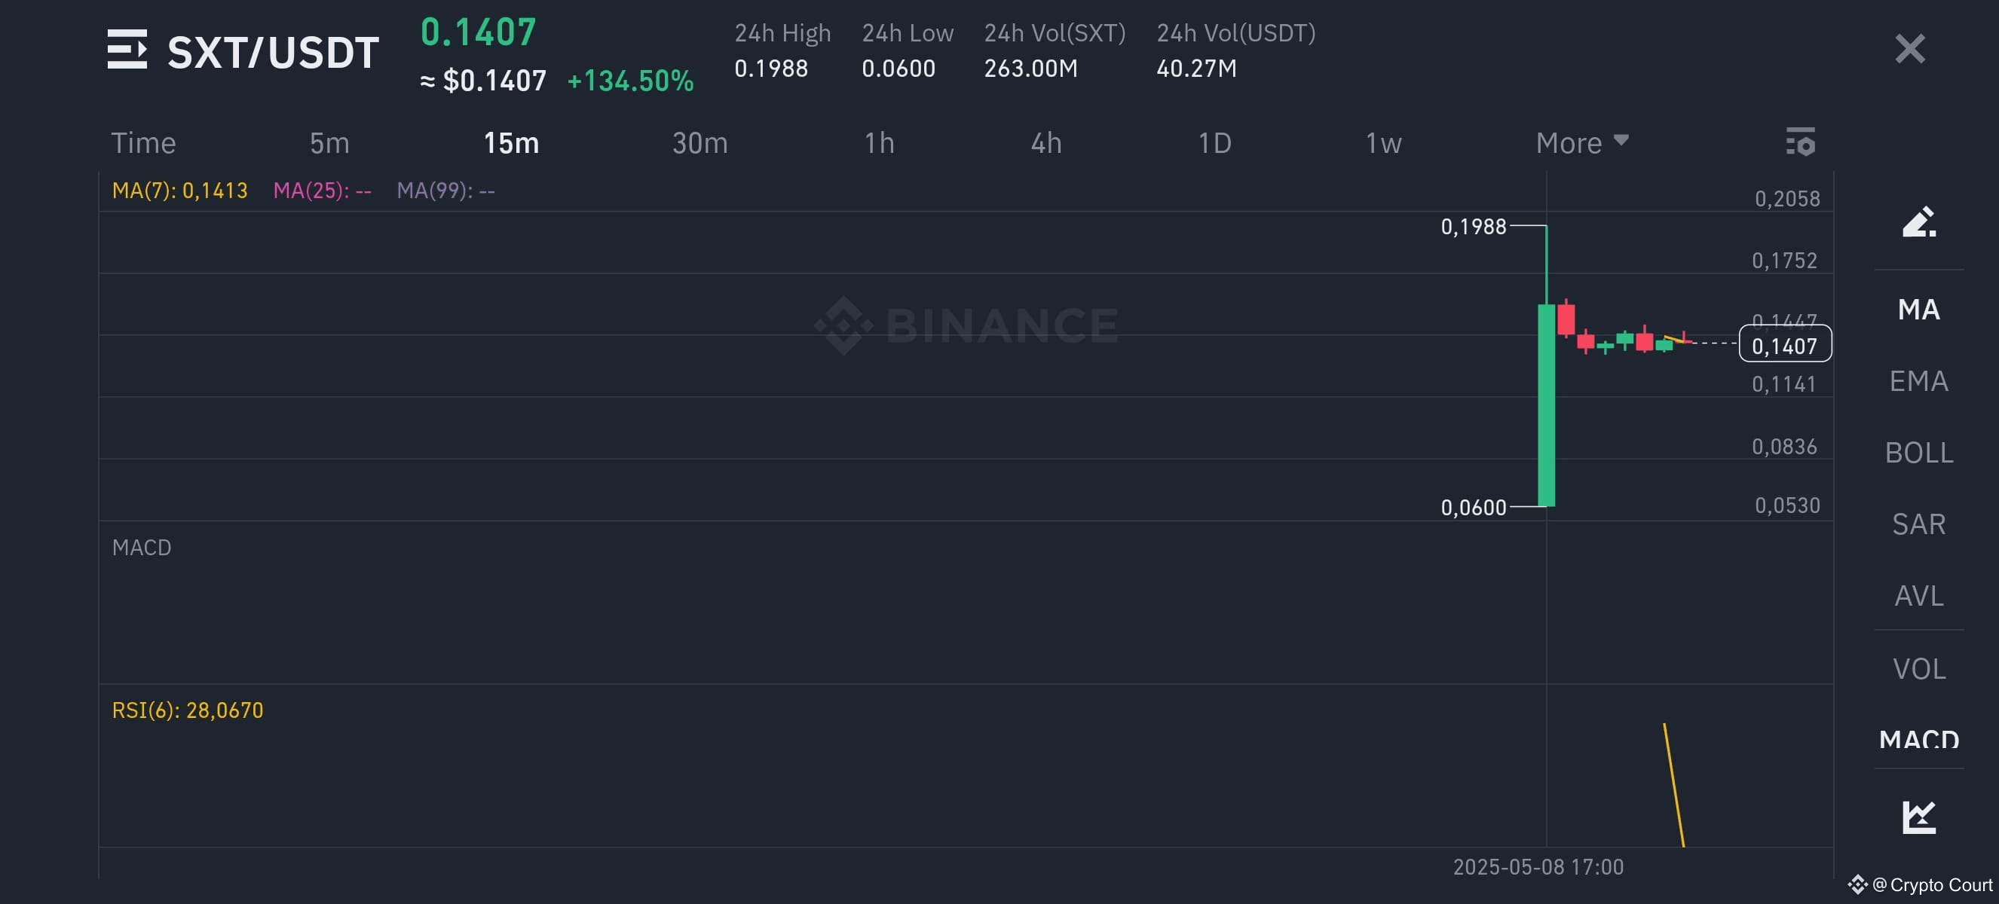This screenshot has width=1999, height=904.
Task: Toggle the EMA indicator
Action: coord(1919,380)
